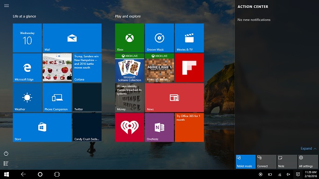
Task: Launch the red Flipboard tile
Action: [190, 68]
